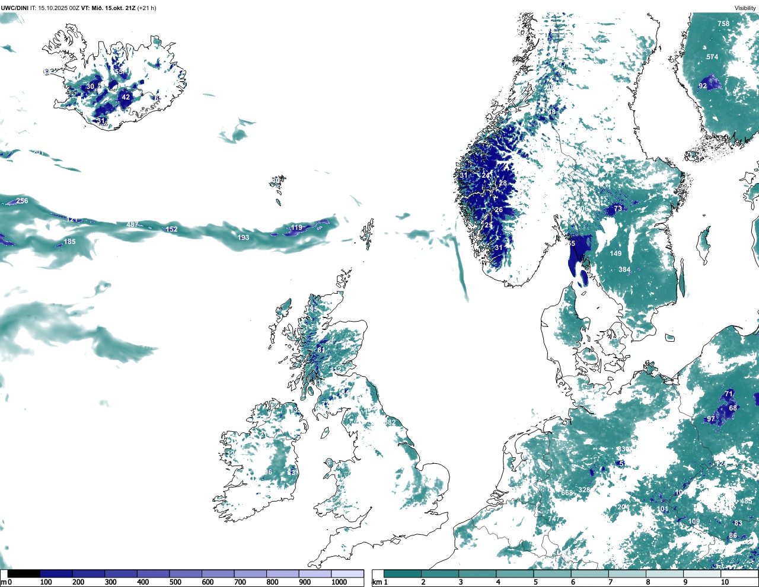The height and width of the screenshot is (587, 759).
Task: Click the '71' value over Poland
Action: (x=729, y=394)
